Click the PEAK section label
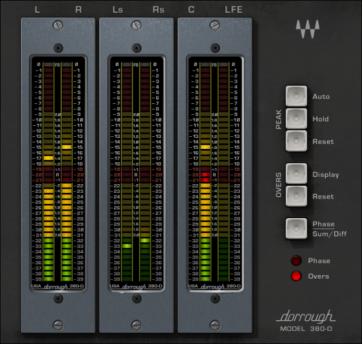The width and height of the screenshot is (362, 344). tap(278, 119)
